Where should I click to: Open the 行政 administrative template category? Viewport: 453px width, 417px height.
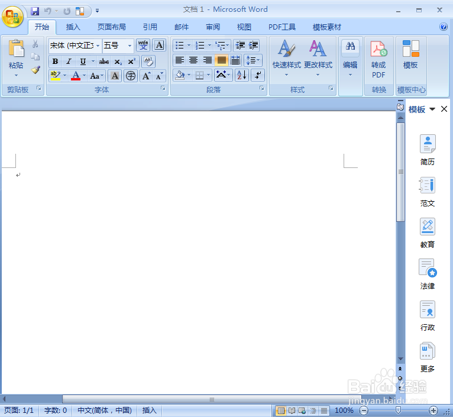coord(428,316)
